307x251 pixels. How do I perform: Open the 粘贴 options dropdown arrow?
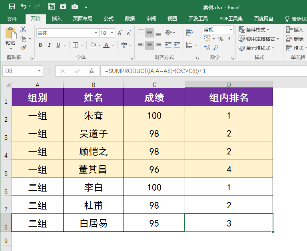11,49
